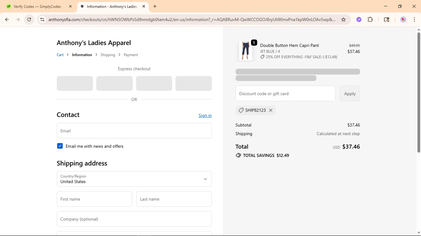
Task: Close the Information Anthony's Ladies tab
Action: click(144, 6)
